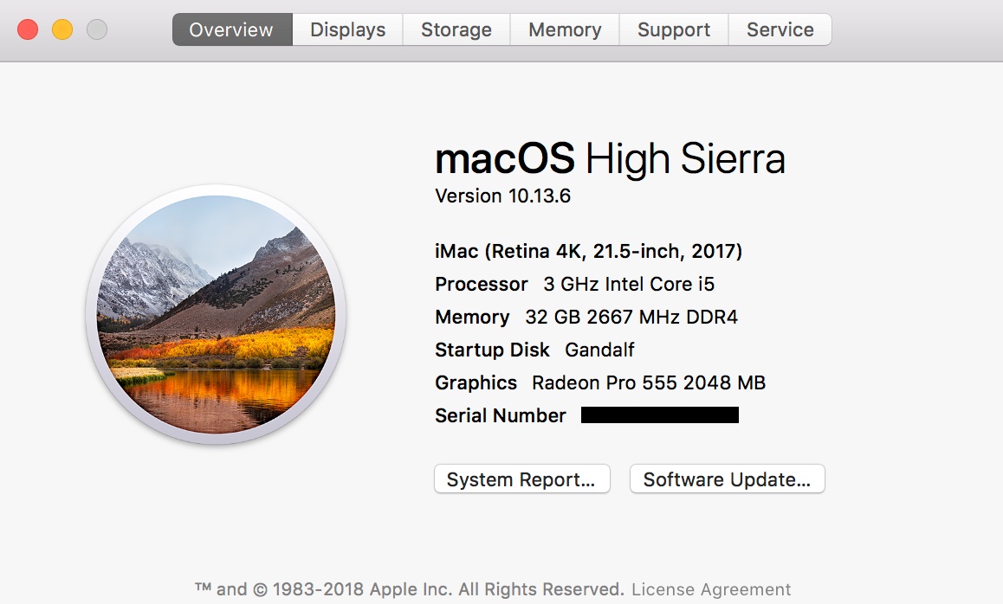The height and width of the screenshot is (604, 1003).
Task: Click the 3 GHz Intel Core i5 value
Action: [x=629, y=284]
